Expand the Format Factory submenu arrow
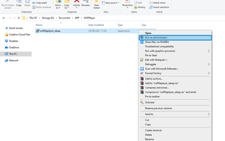Screen dimensions: 225x141 pos(209,73)
